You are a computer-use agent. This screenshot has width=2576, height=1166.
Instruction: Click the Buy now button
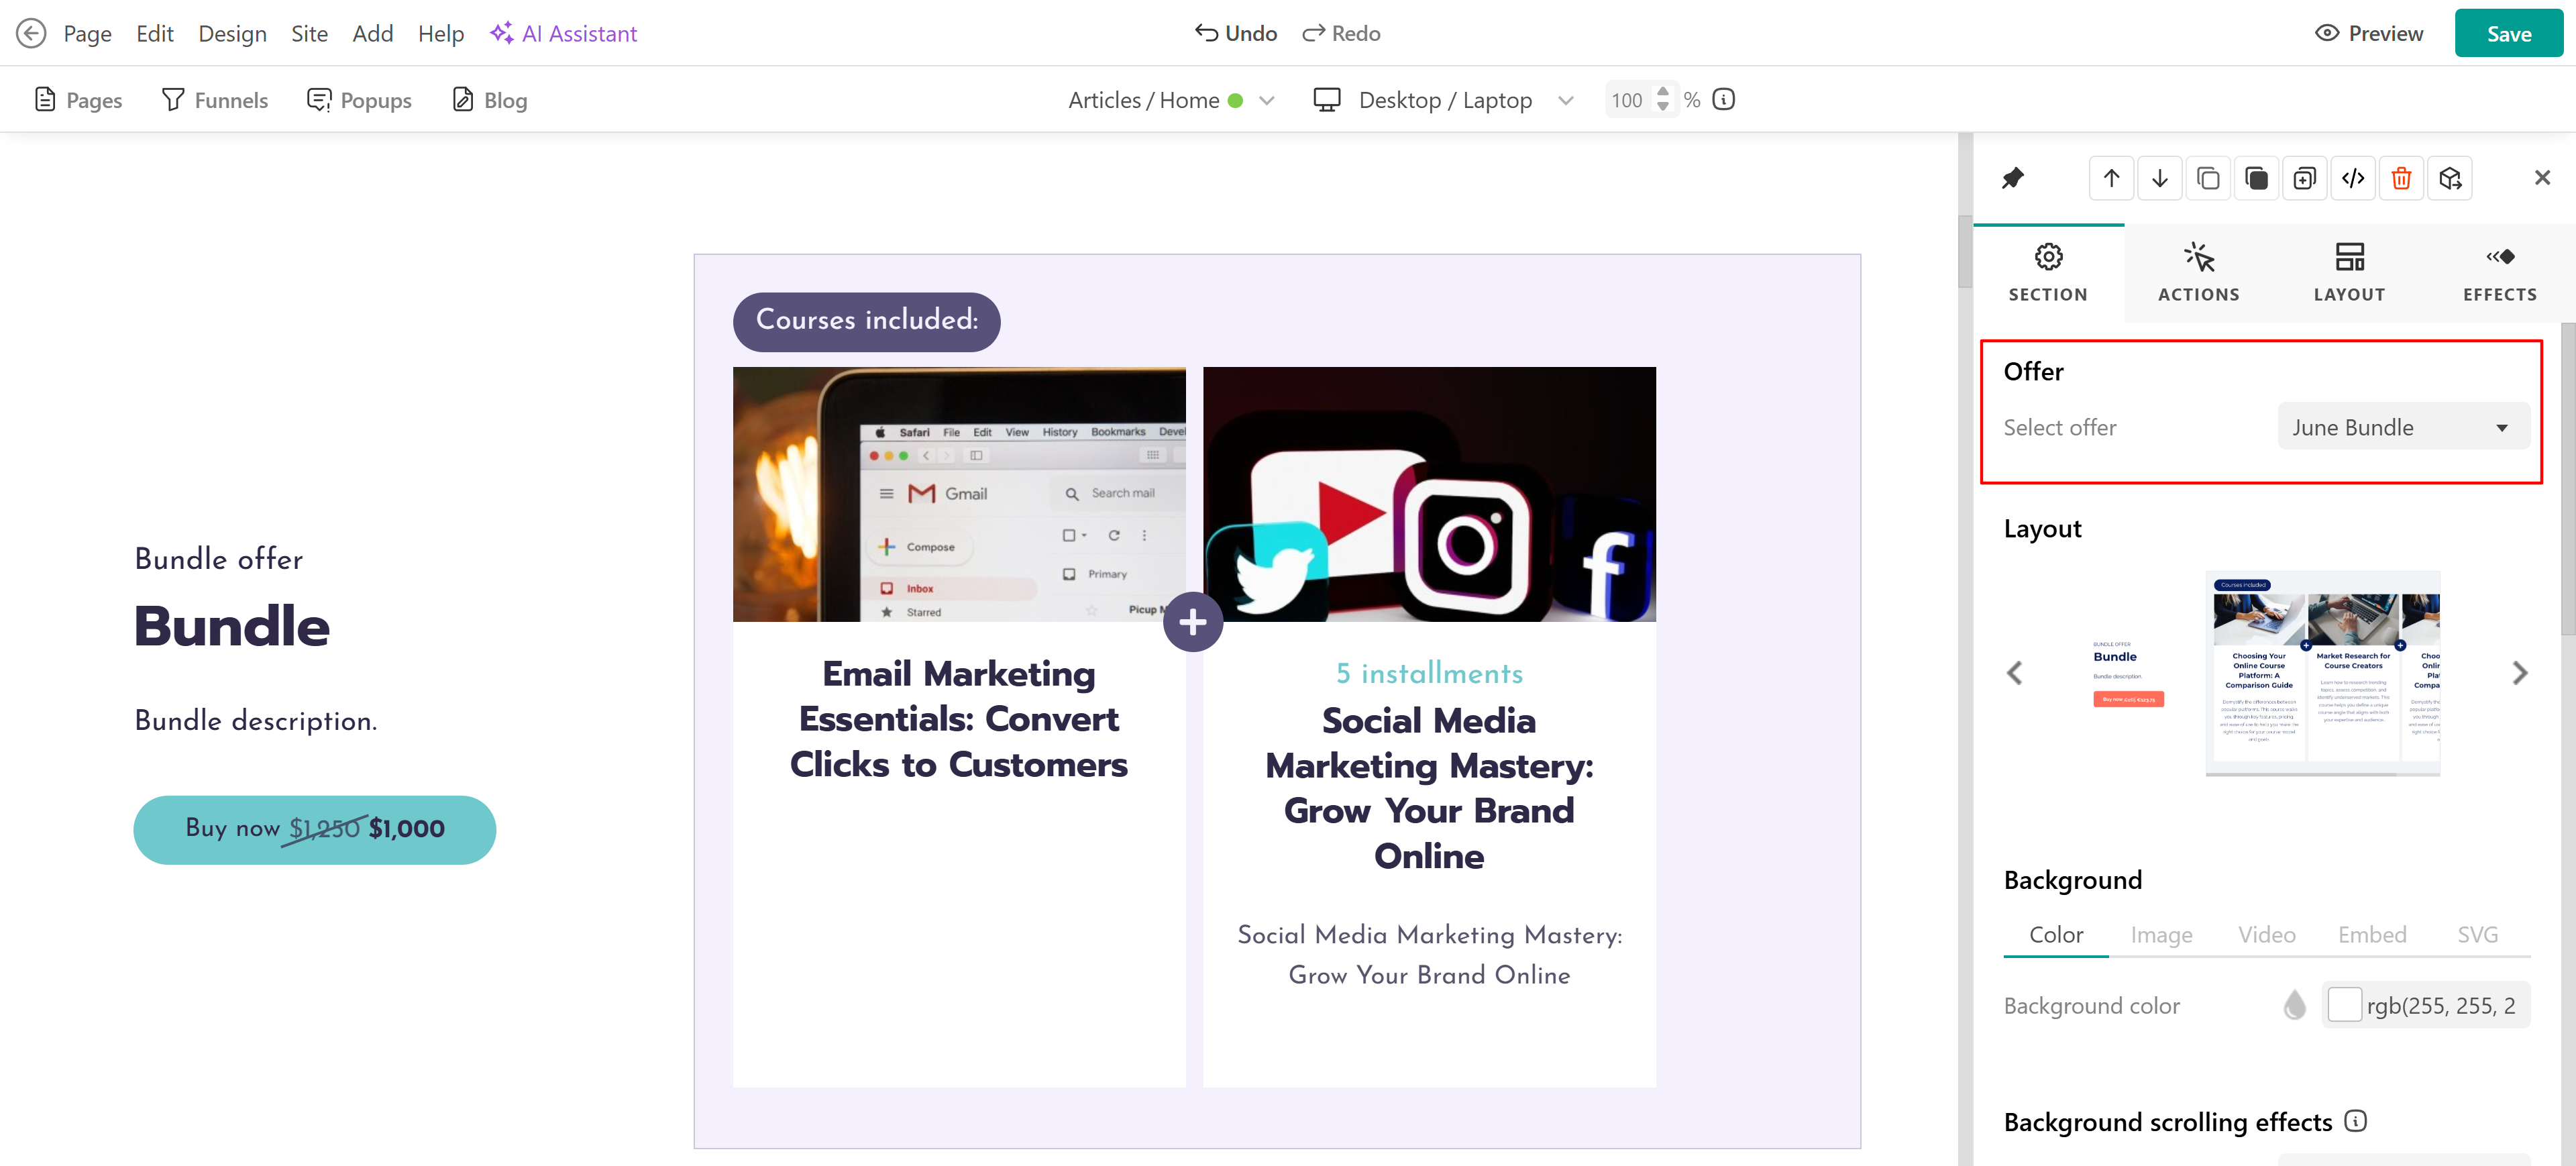point(314,829)
